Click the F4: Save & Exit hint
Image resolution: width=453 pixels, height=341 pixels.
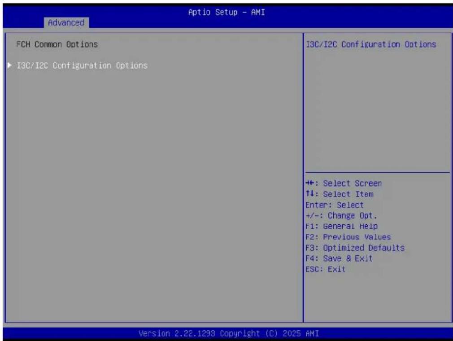[x=339, y=258]
